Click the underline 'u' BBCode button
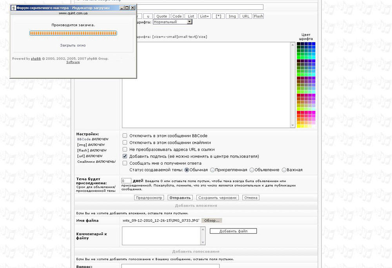Image resolution: width=392 pixels, height=268 pixels. click(x=148, y=16)
